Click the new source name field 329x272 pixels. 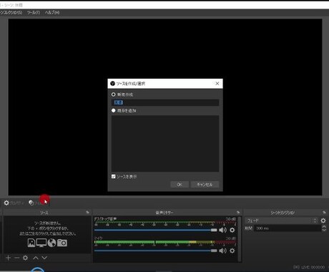165,102
